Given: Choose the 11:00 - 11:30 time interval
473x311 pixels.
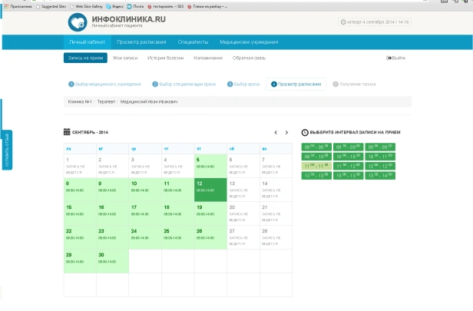Looking at the screenshot, I should 318,165.
